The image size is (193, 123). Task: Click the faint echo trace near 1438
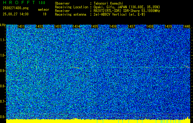coord(147,67)
